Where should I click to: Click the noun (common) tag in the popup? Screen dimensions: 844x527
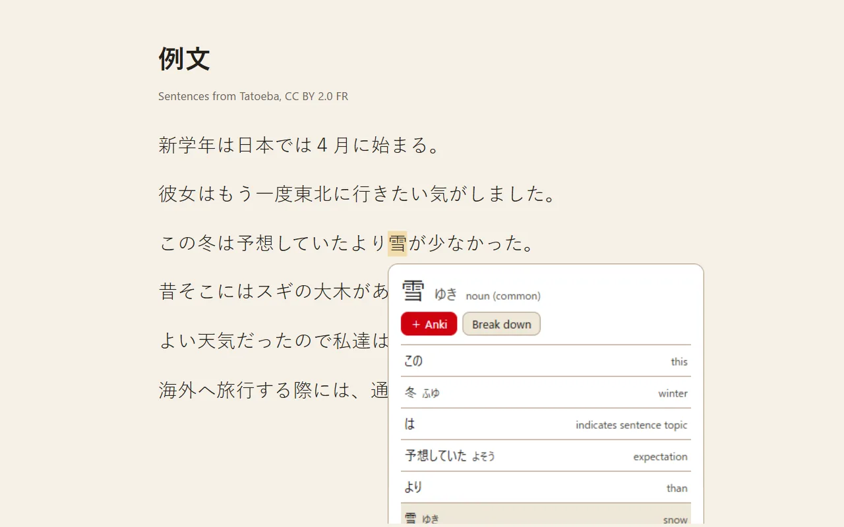(503, 296)
